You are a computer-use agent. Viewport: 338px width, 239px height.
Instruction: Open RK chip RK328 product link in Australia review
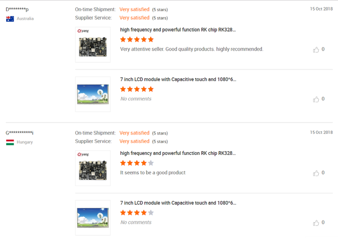click(178, 30)
